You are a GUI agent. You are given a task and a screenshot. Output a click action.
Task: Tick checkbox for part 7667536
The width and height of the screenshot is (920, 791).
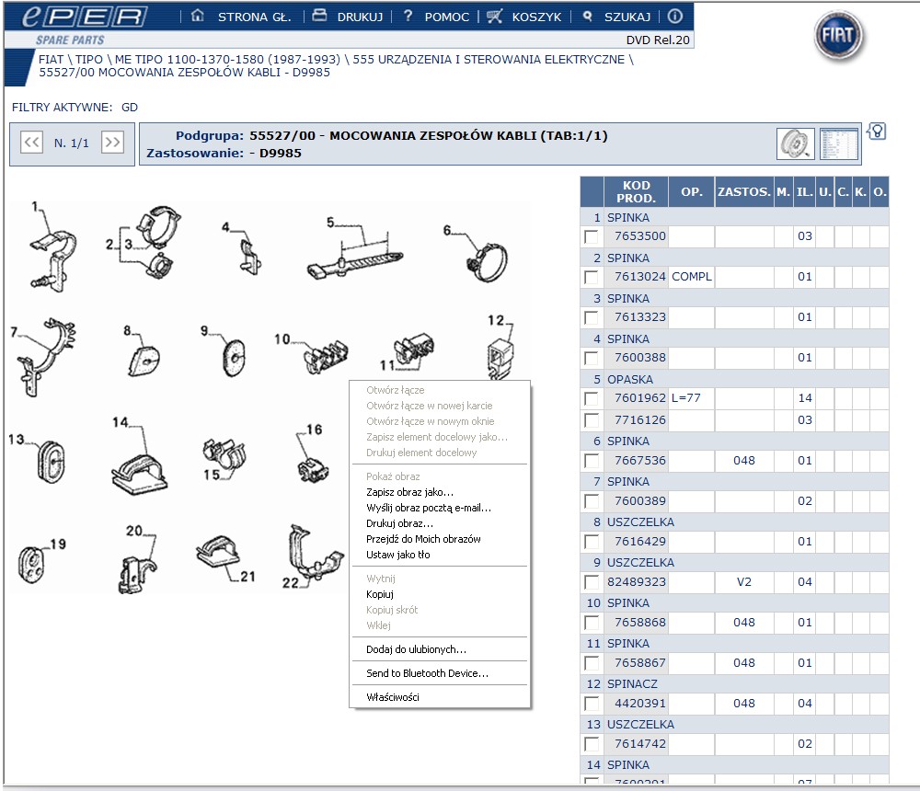[x=592, y=461]
